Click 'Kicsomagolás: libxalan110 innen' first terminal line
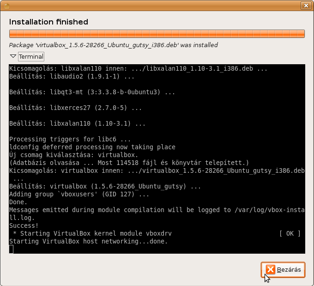 138,68
